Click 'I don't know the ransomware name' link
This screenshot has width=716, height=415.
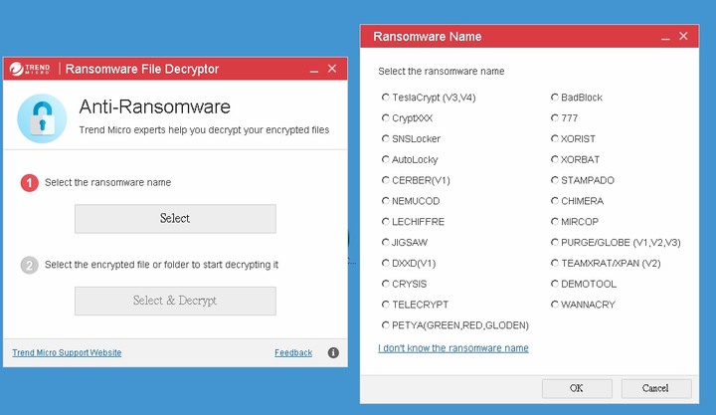click(x=453, y=348)
